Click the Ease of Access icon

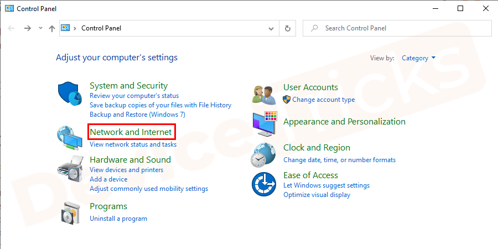[x=264, y=184]
